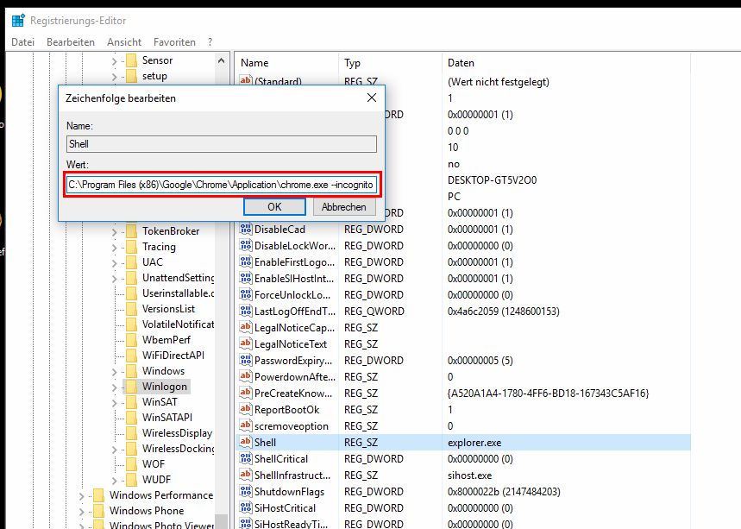
Task: Click the LegalNoticeCap... string icon
Action: click(245, 327)
